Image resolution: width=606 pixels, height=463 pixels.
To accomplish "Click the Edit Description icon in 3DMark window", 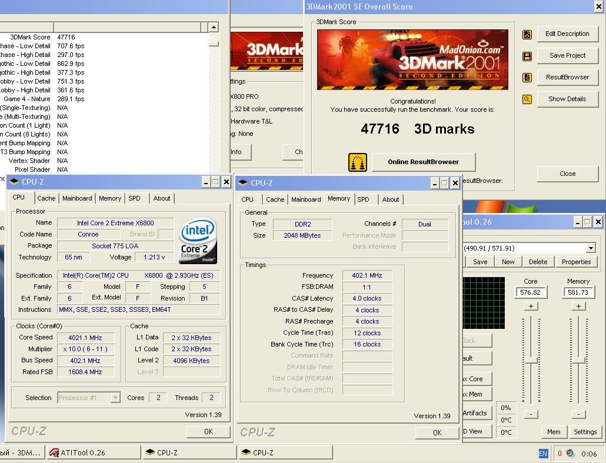I will point(527,34).
